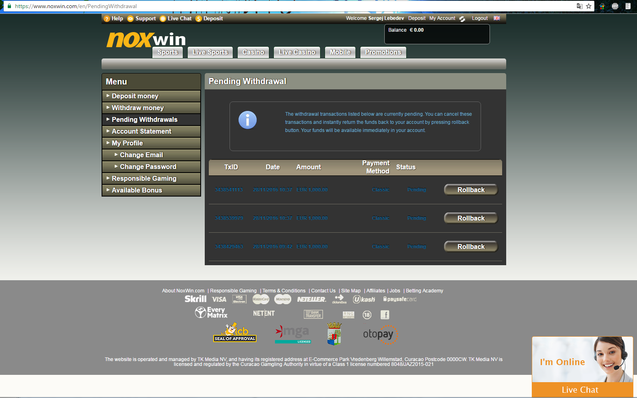The width and height of the screenshot is (637, 398).
Task: Open Change Email submenu item
Action: [152, 155]
